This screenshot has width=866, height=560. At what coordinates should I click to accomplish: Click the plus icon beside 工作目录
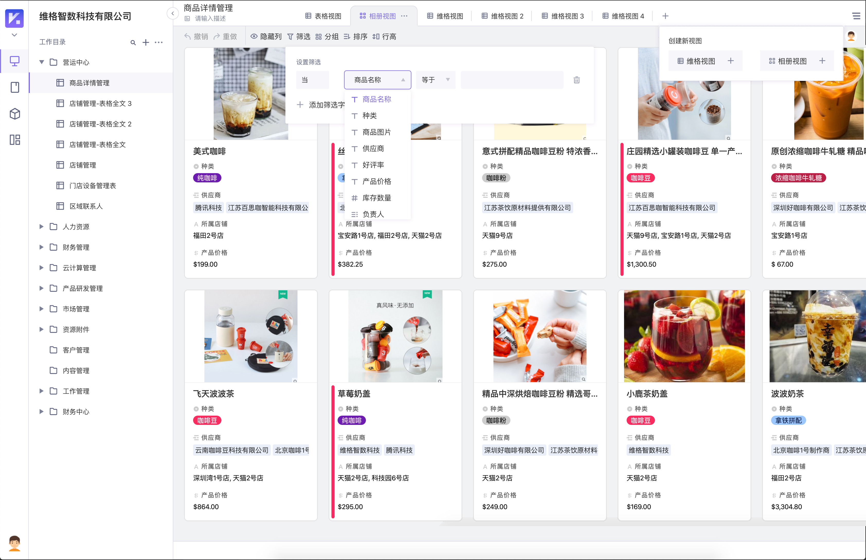point(146,43)
